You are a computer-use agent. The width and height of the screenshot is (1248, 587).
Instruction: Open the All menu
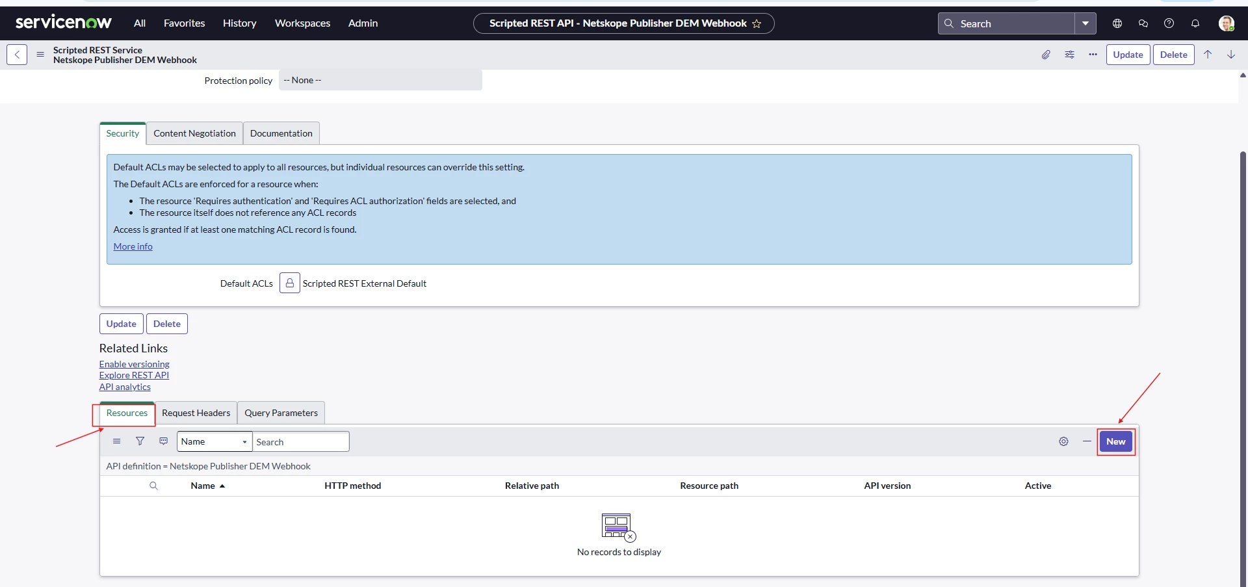point(140,23)
